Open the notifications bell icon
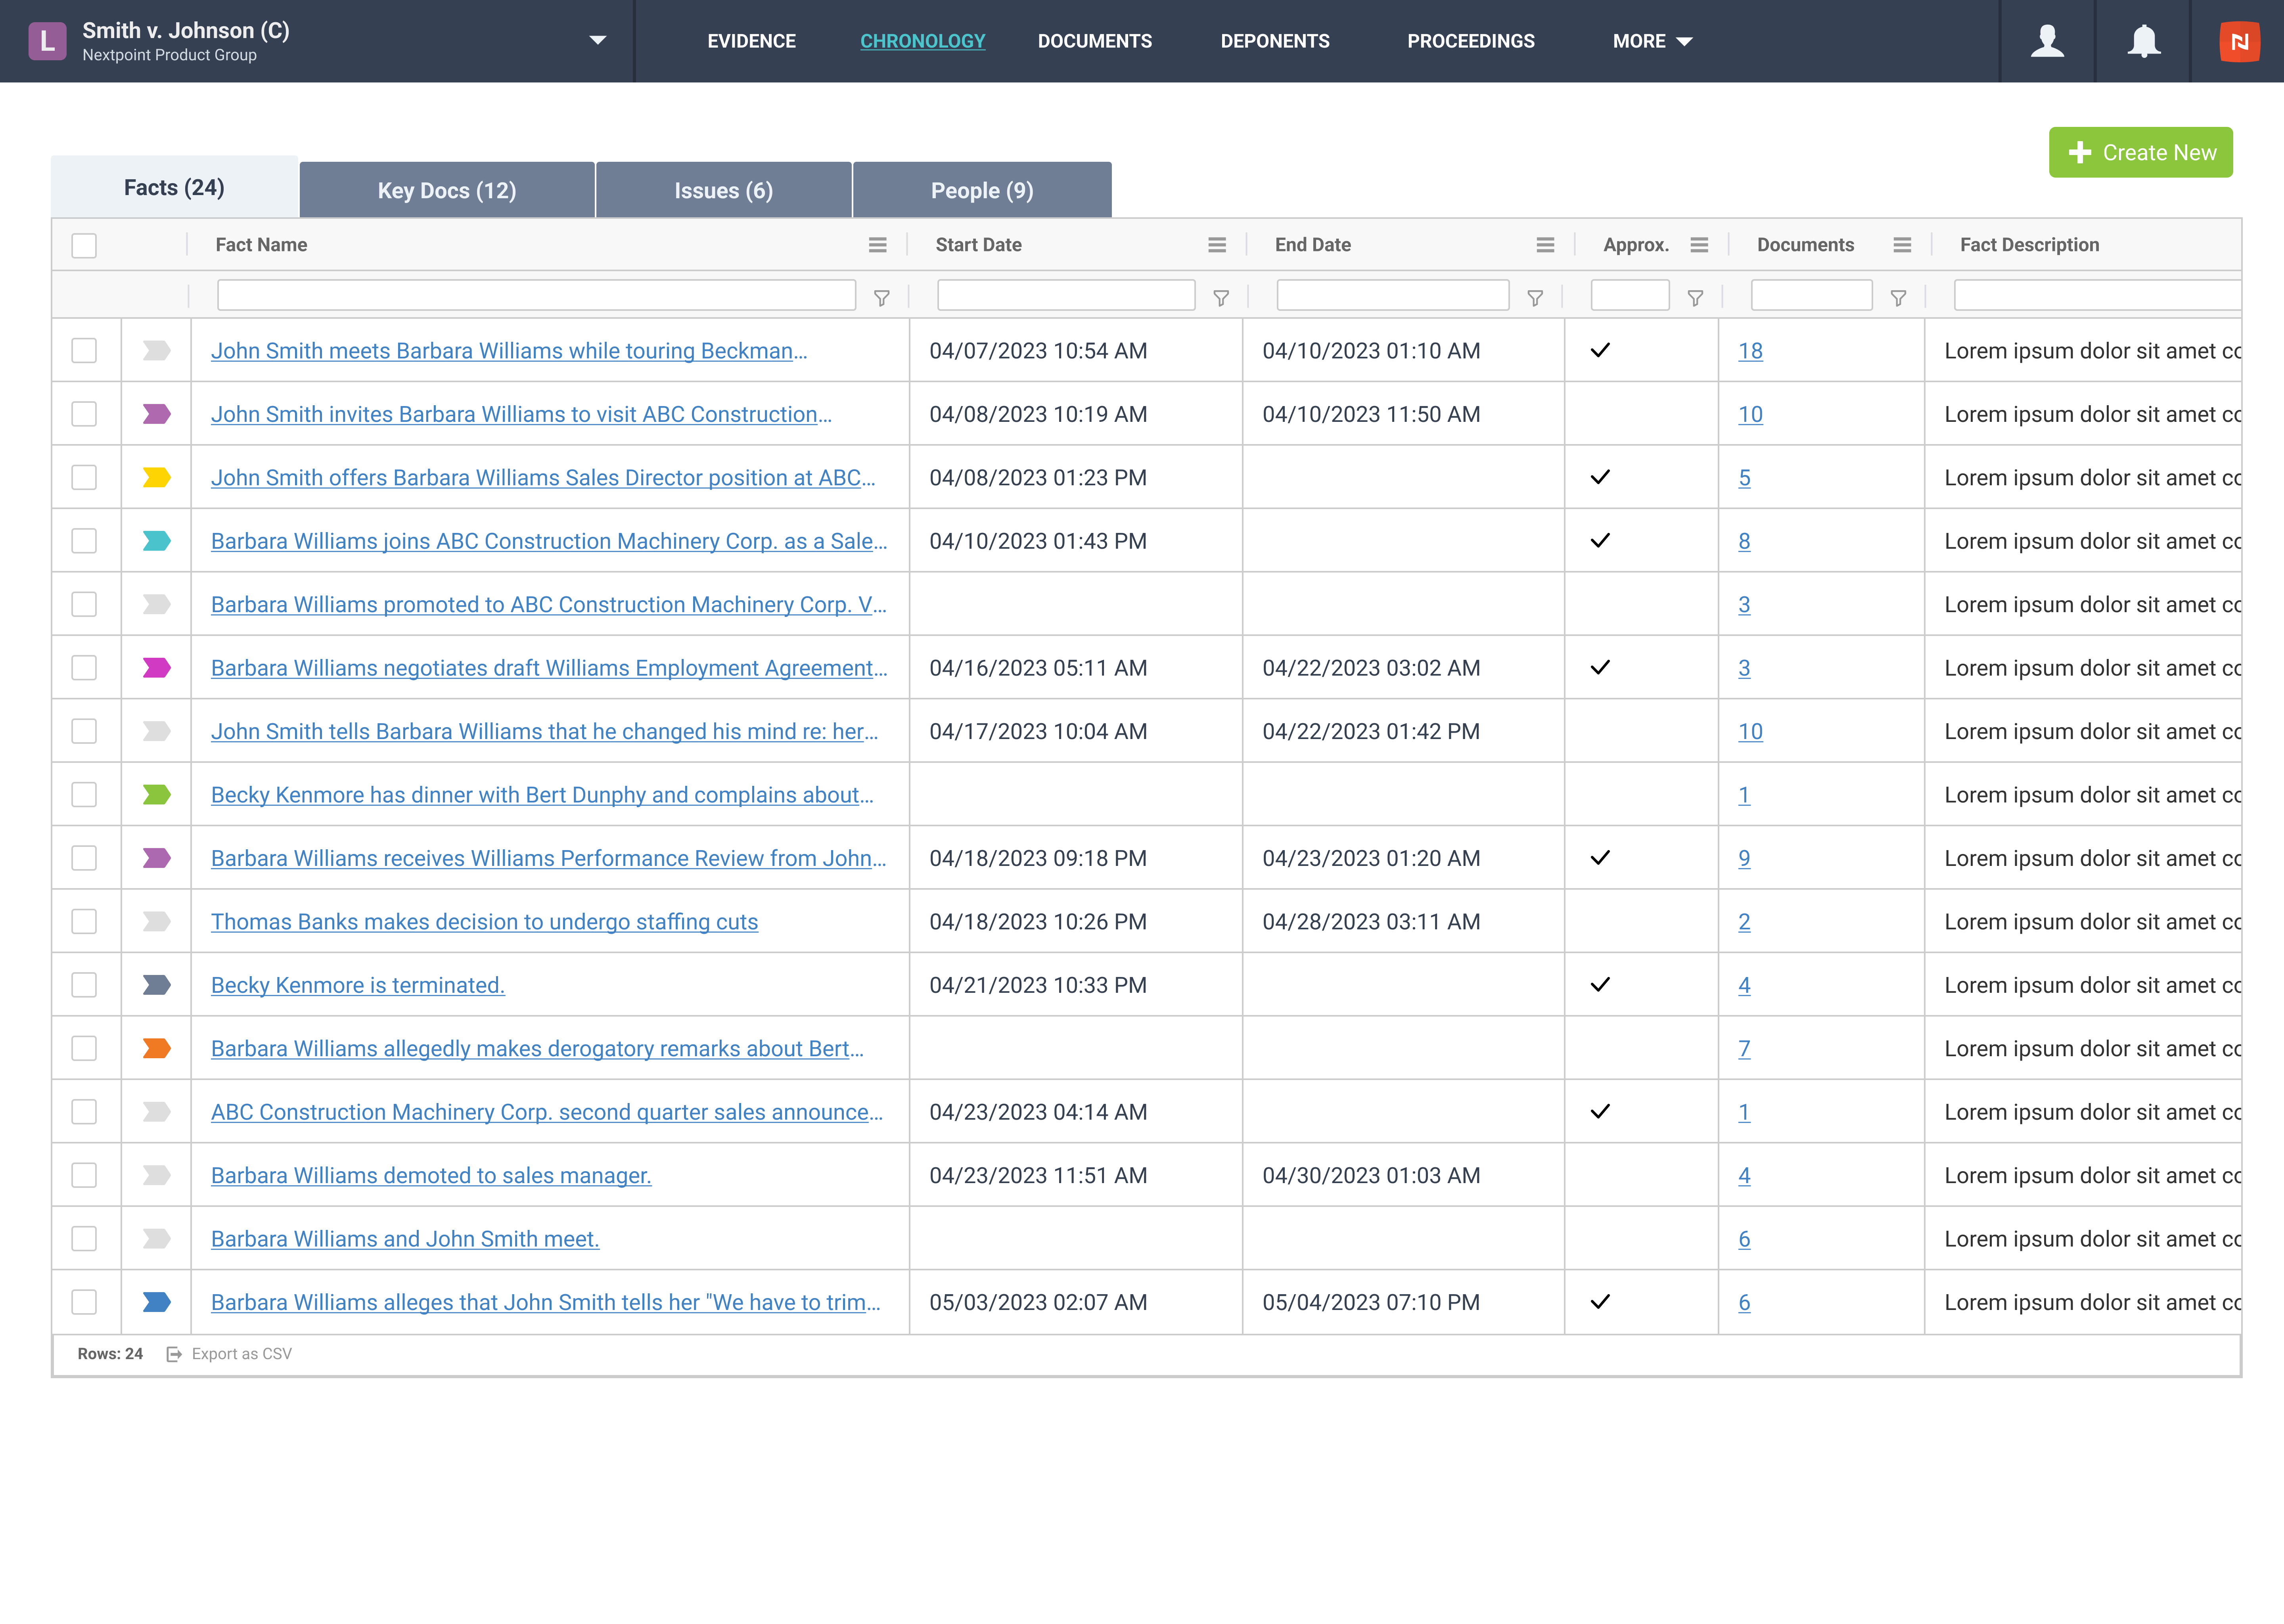This screenshot has width=2284, height=1624. click(2142, 41)
